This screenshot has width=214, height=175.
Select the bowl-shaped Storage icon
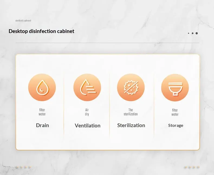175,87
